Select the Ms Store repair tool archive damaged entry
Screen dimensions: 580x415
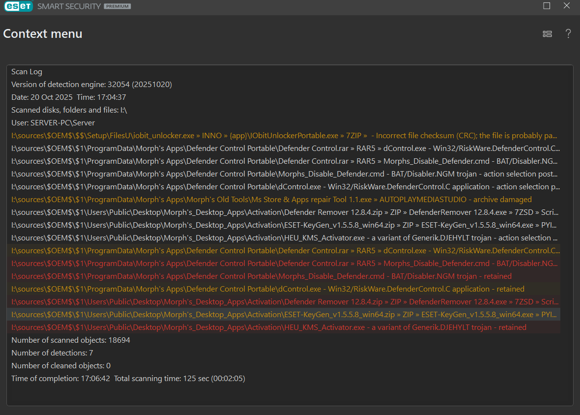(x=271, y=200)
